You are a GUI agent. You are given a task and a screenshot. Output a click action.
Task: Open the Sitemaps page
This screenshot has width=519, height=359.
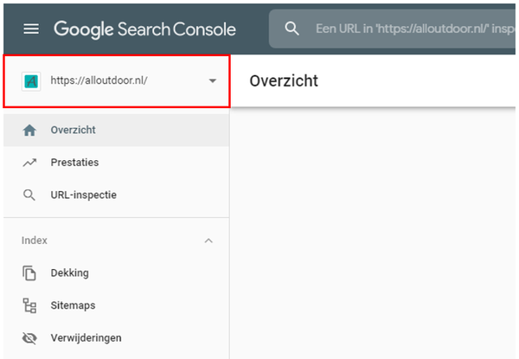pos(116,305)
